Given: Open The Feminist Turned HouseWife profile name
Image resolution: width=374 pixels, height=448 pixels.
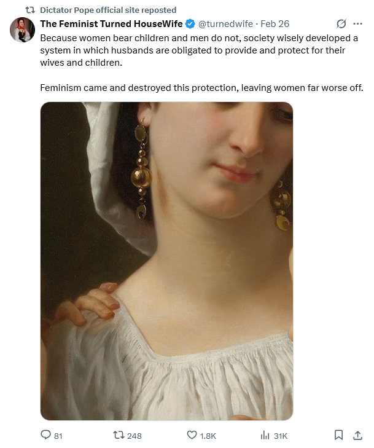Looking at the screenshot, I should (111, 24).
